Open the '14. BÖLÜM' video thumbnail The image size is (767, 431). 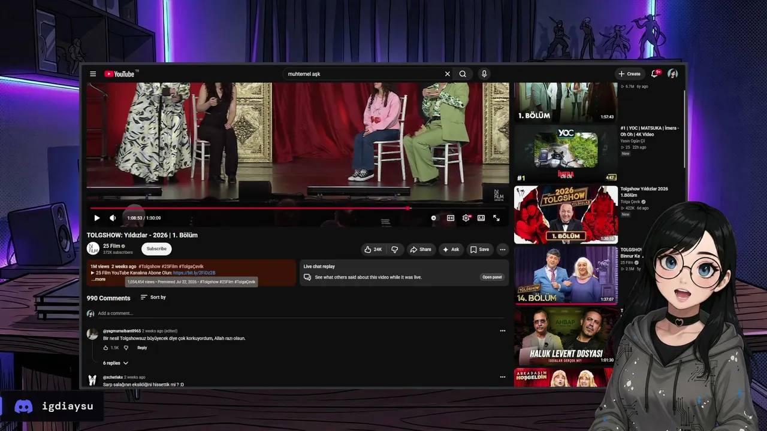click(566, 275)
